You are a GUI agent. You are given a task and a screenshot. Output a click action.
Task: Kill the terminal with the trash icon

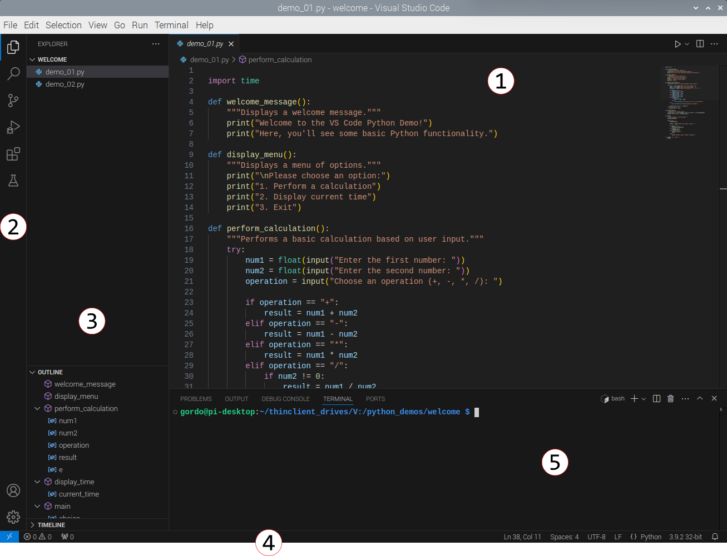point(671,398)
